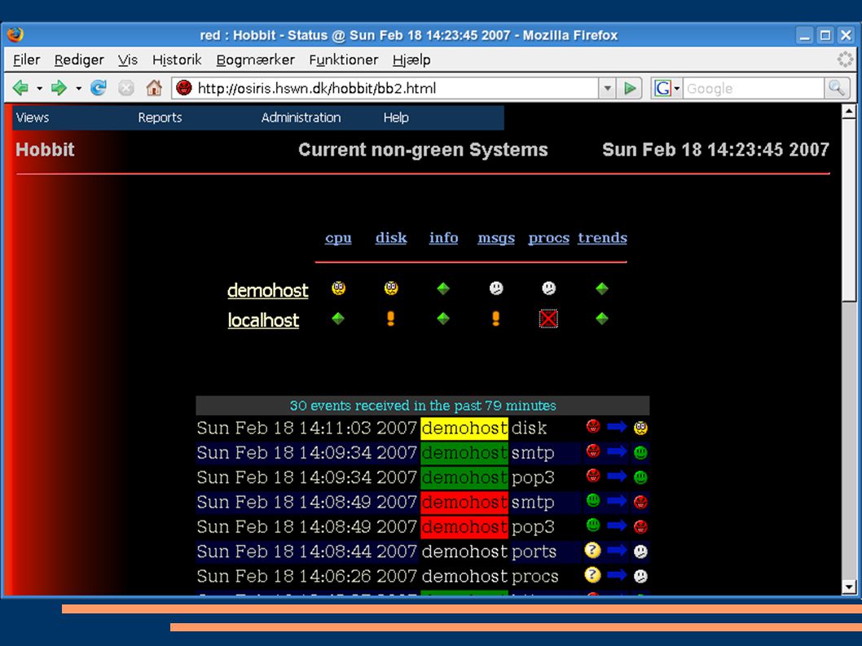Open the Bogmærker menu

(256, 59)
